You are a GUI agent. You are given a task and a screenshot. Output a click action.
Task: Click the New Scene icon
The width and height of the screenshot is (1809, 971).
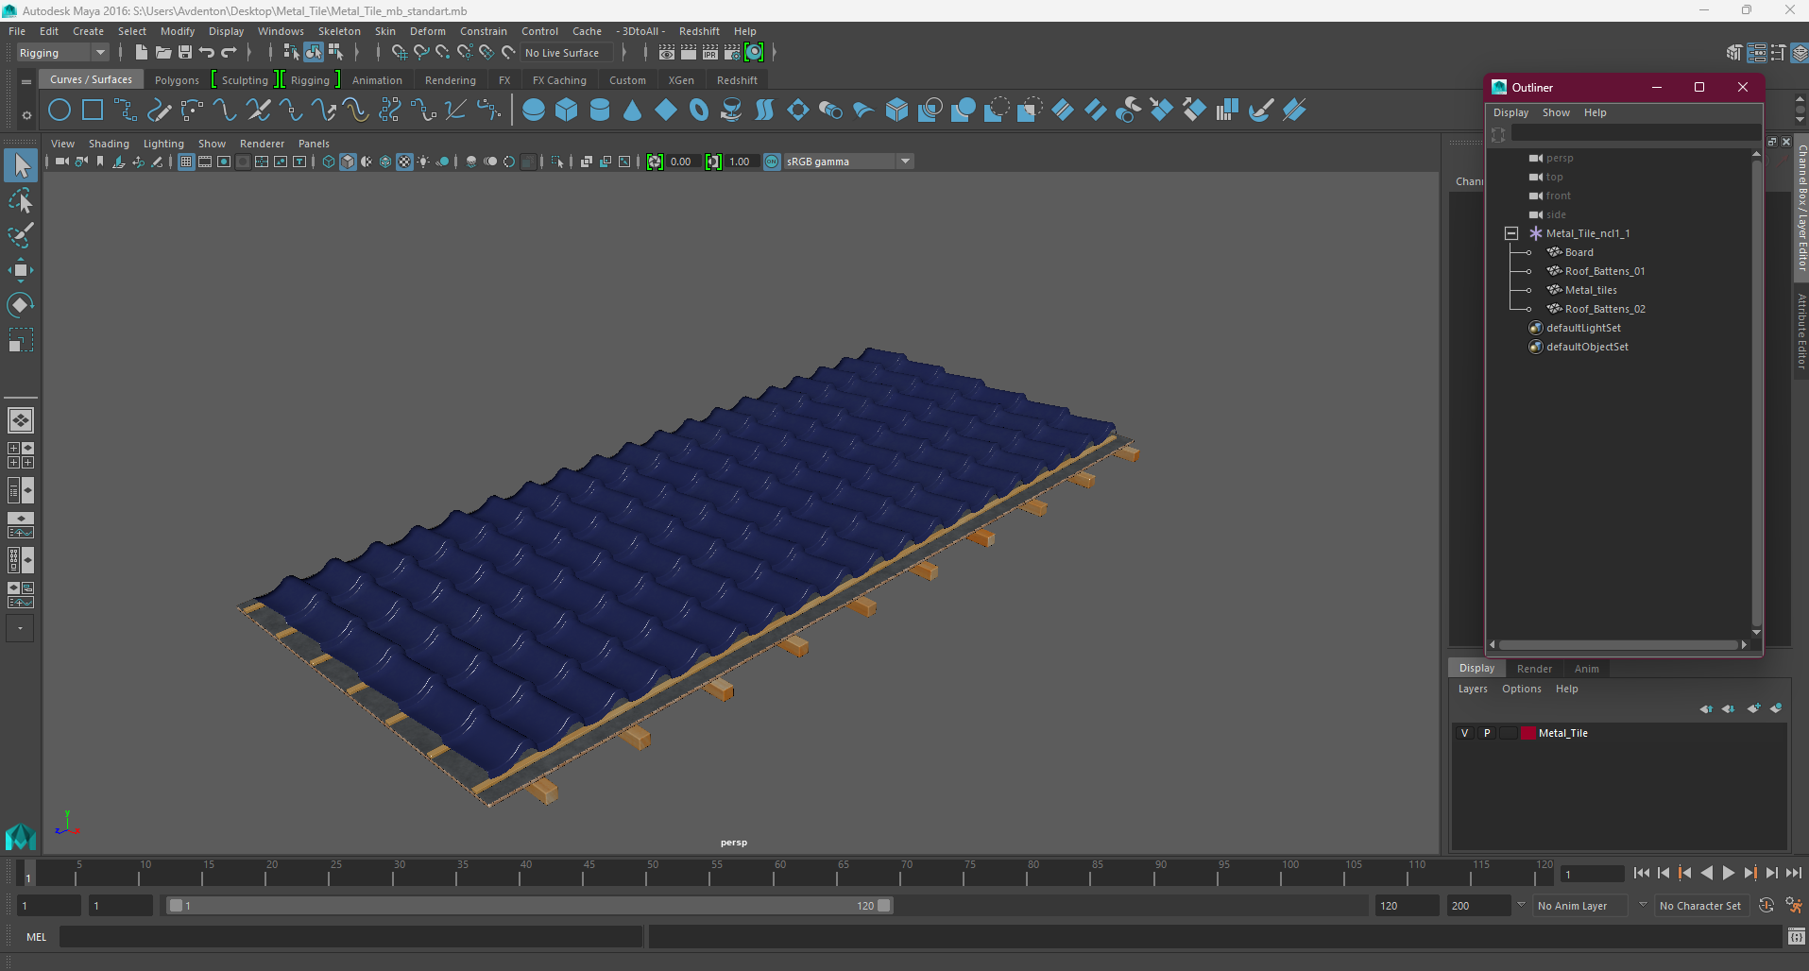(141, 53)
